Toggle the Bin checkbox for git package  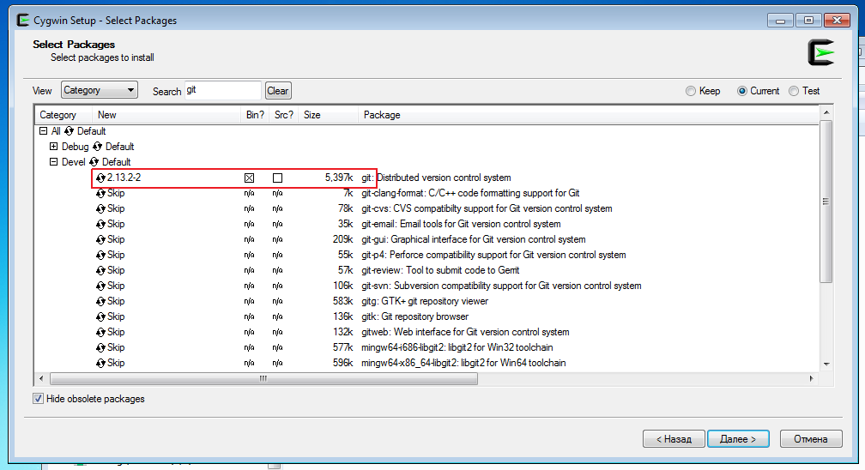tap(250, 178)
